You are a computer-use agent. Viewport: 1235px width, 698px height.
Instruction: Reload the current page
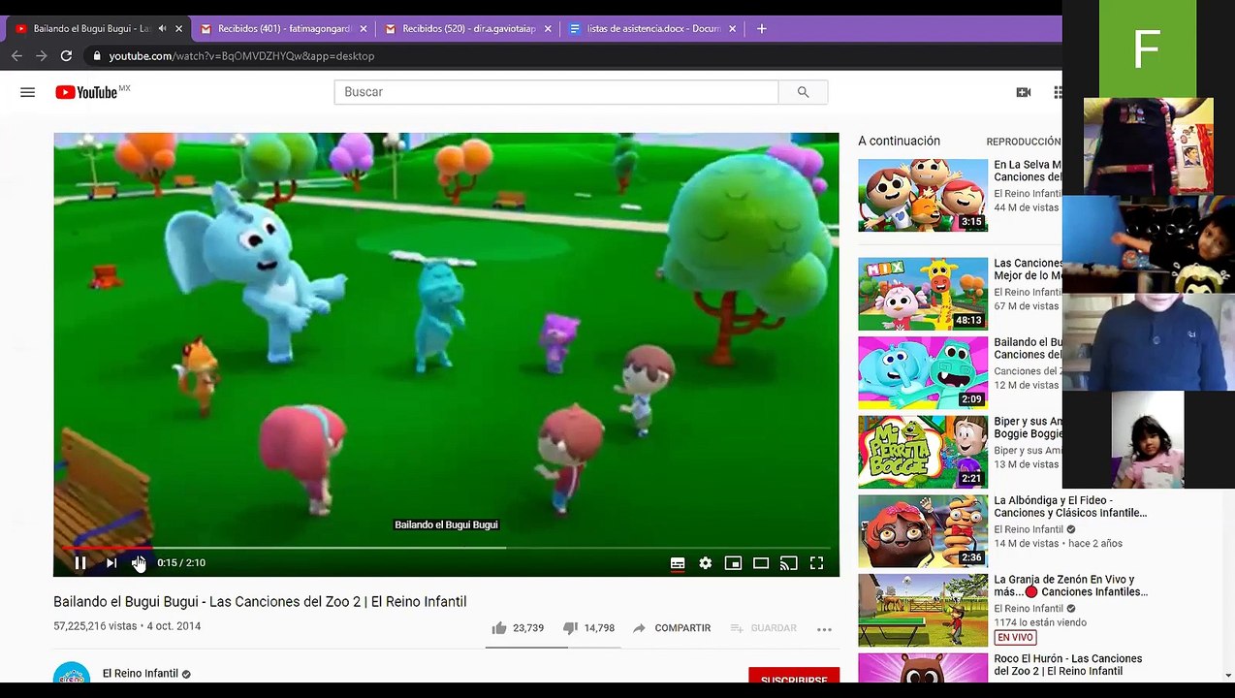(66, 56)
